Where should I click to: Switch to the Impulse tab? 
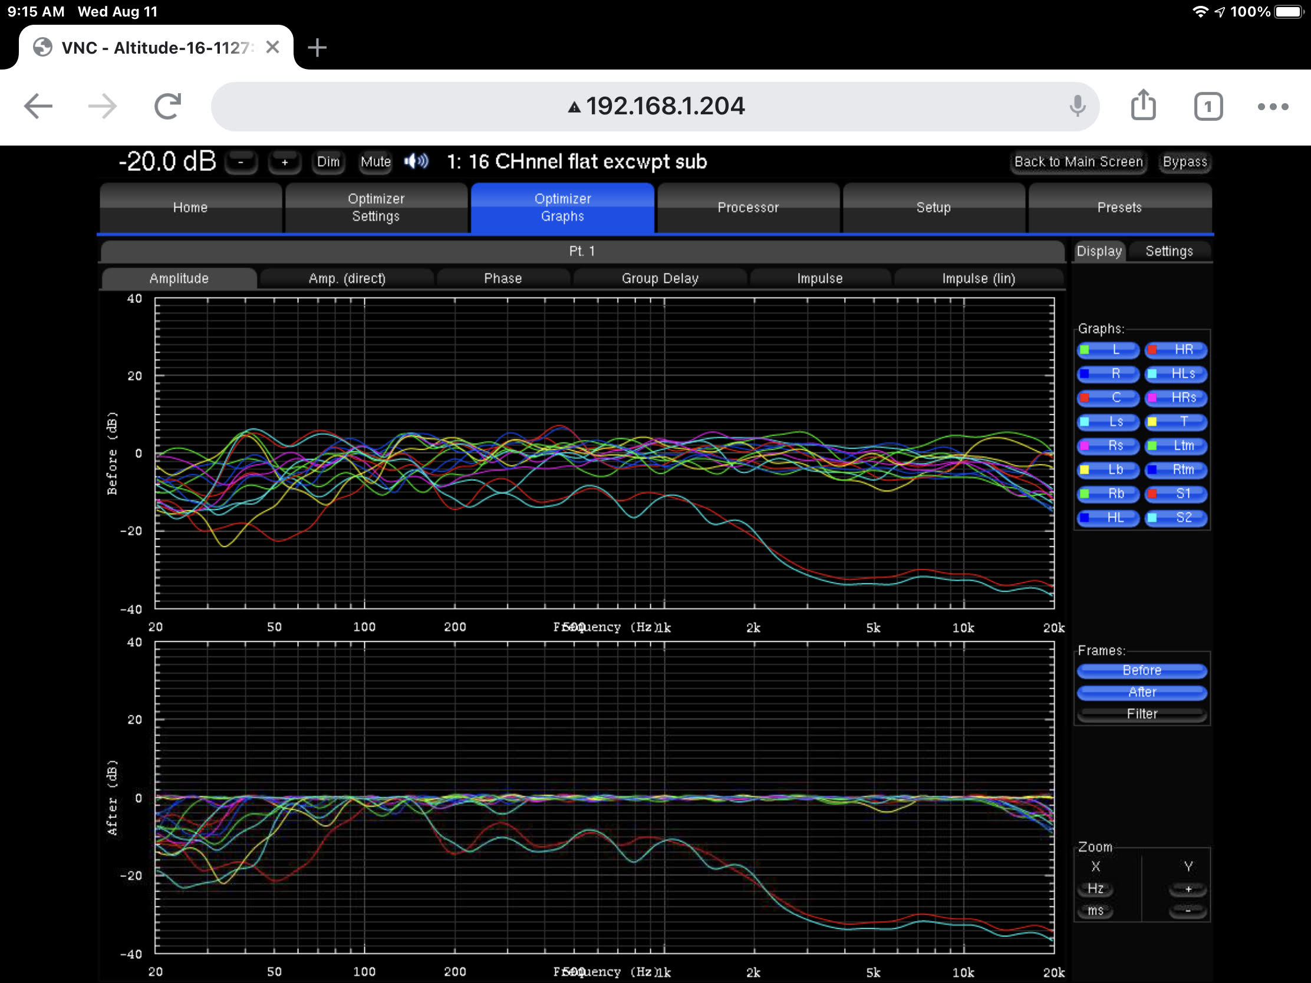(x=820, y=279)
